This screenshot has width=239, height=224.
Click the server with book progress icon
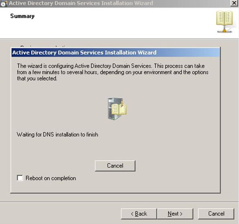[117, 109]
